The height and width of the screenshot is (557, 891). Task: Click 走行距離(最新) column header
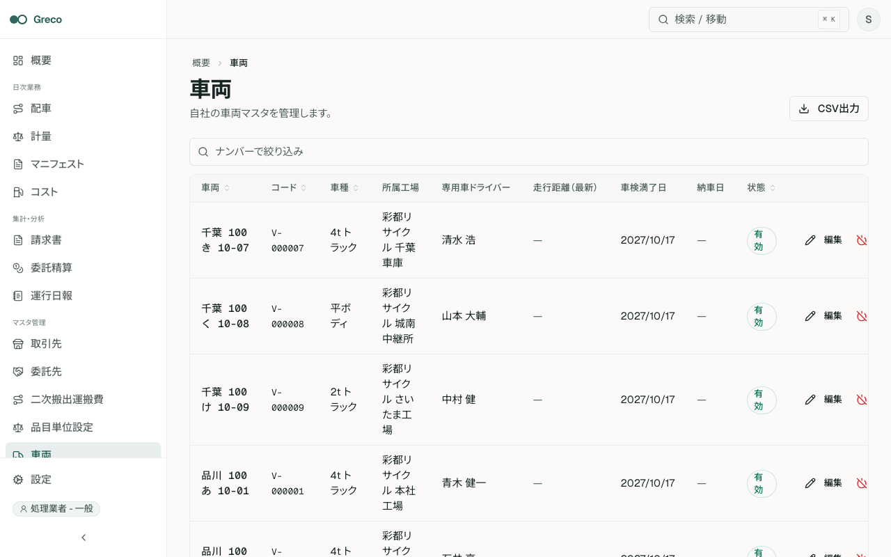coord(565,188)
